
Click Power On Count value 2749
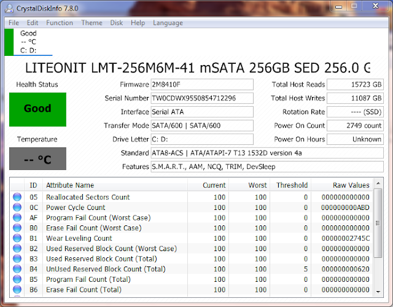(355, 125)
